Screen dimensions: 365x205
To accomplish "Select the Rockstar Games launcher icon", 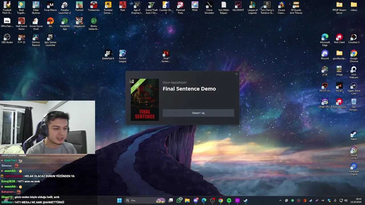I will point(108,8).
